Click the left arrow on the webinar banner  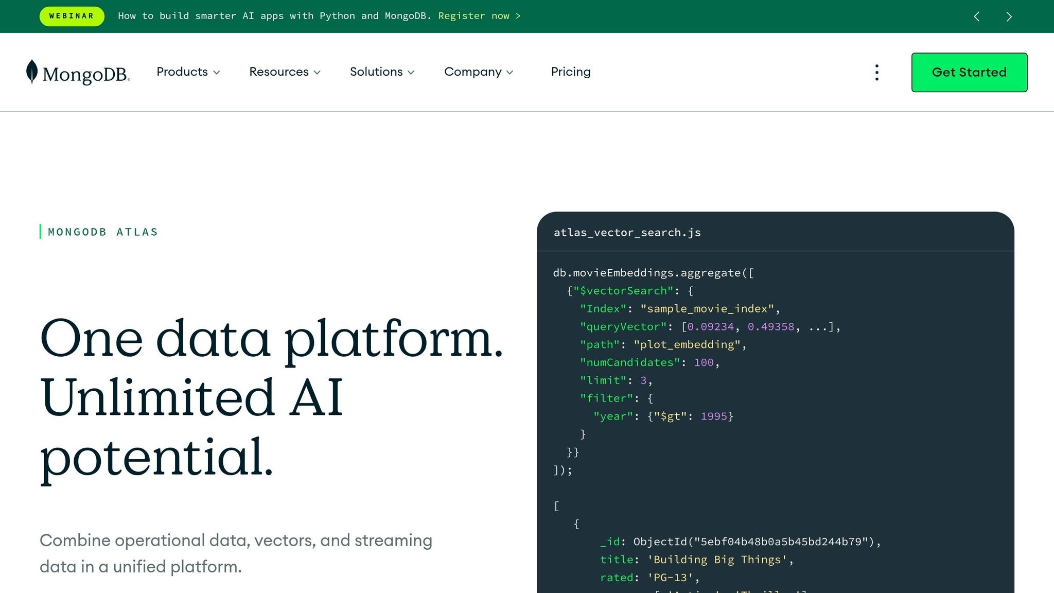(x=977, y=16)
